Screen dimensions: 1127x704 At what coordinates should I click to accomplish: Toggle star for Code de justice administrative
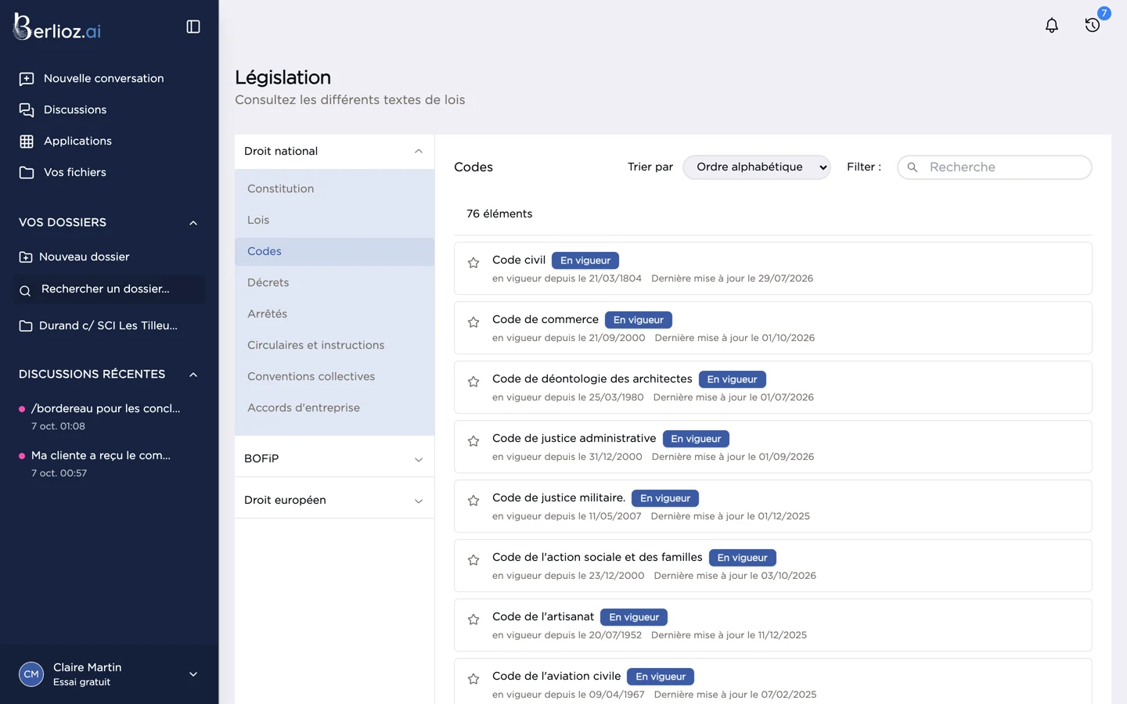tap(473, 441)
